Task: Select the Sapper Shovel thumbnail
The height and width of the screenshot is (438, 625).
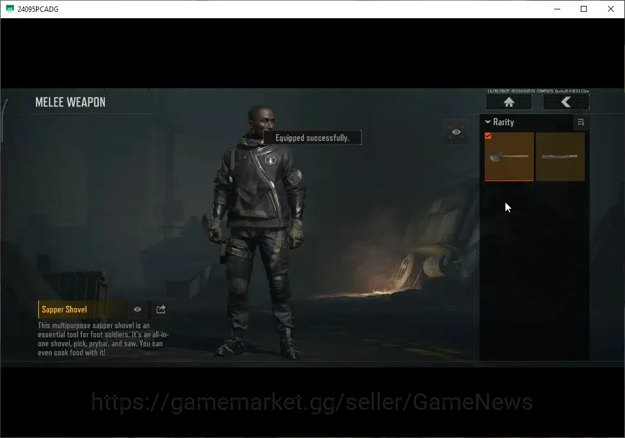Action: coord(509,157)
